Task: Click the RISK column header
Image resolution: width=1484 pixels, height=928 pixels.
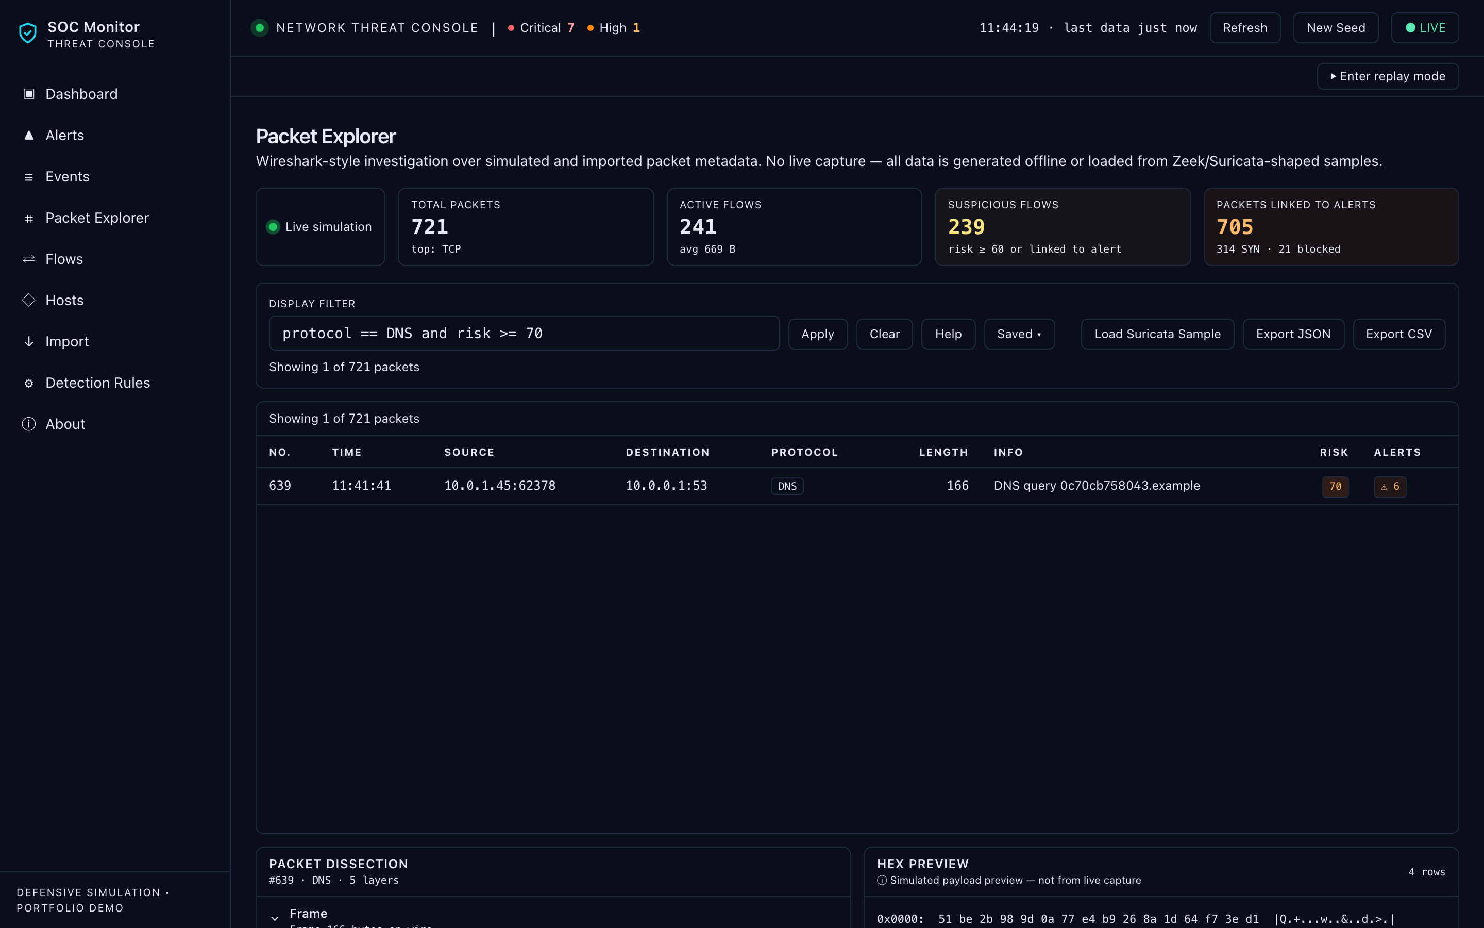Action: point(1334,452)
